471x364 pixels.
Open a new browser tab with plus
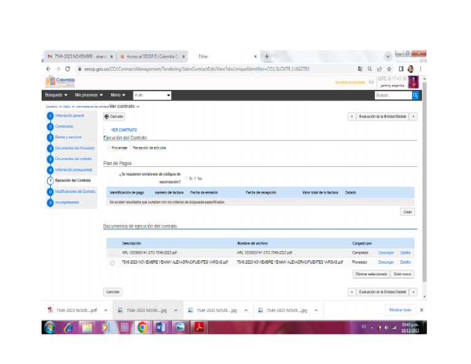tap(266, 56)
